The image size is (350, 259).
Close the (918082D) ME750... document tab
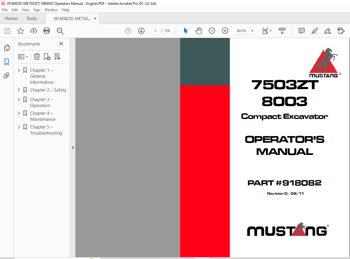click(x=95, y=19)
